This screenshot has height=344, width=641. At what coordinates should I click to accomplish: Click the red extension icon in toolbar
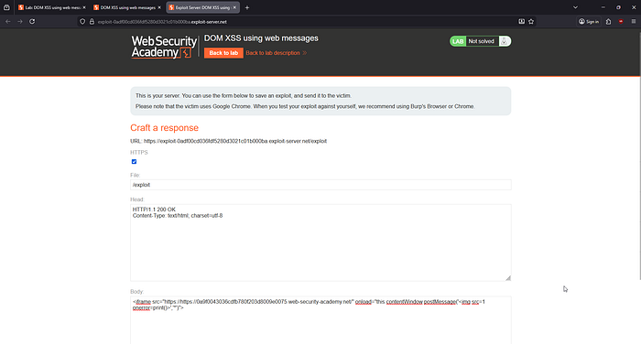tap(621, 22)
